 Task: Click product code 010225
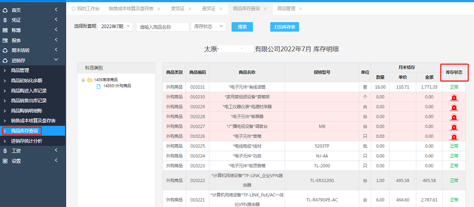click(198, 146)
